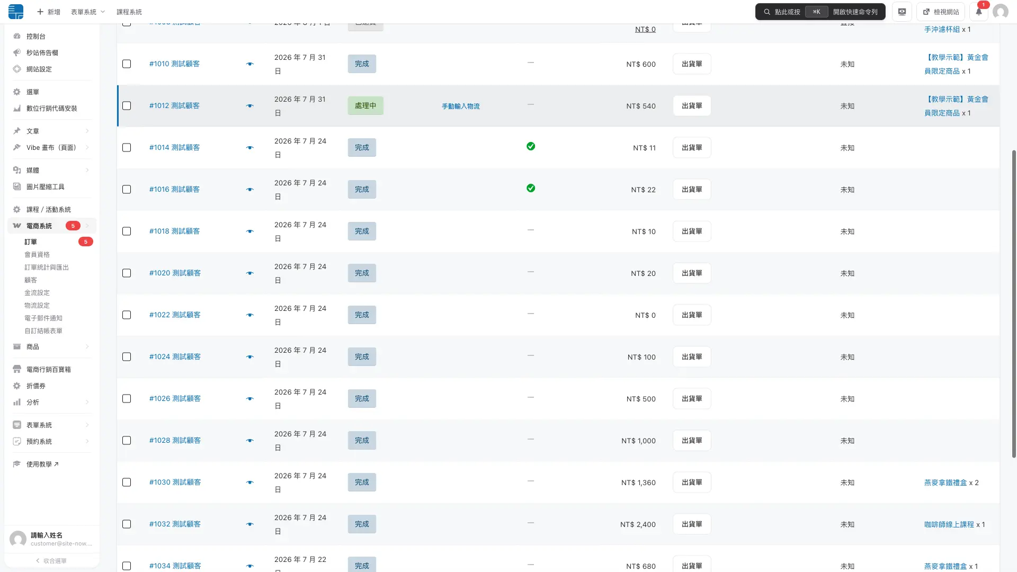Click the 折價券 gear icon

pyautogui.click(x=17, y=386)
